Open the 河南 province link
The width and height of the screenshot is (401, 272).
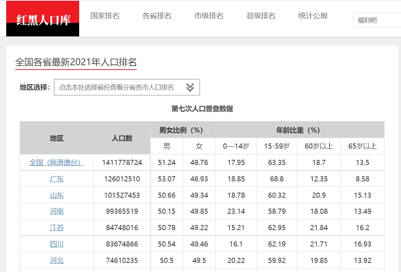[57, 211]
